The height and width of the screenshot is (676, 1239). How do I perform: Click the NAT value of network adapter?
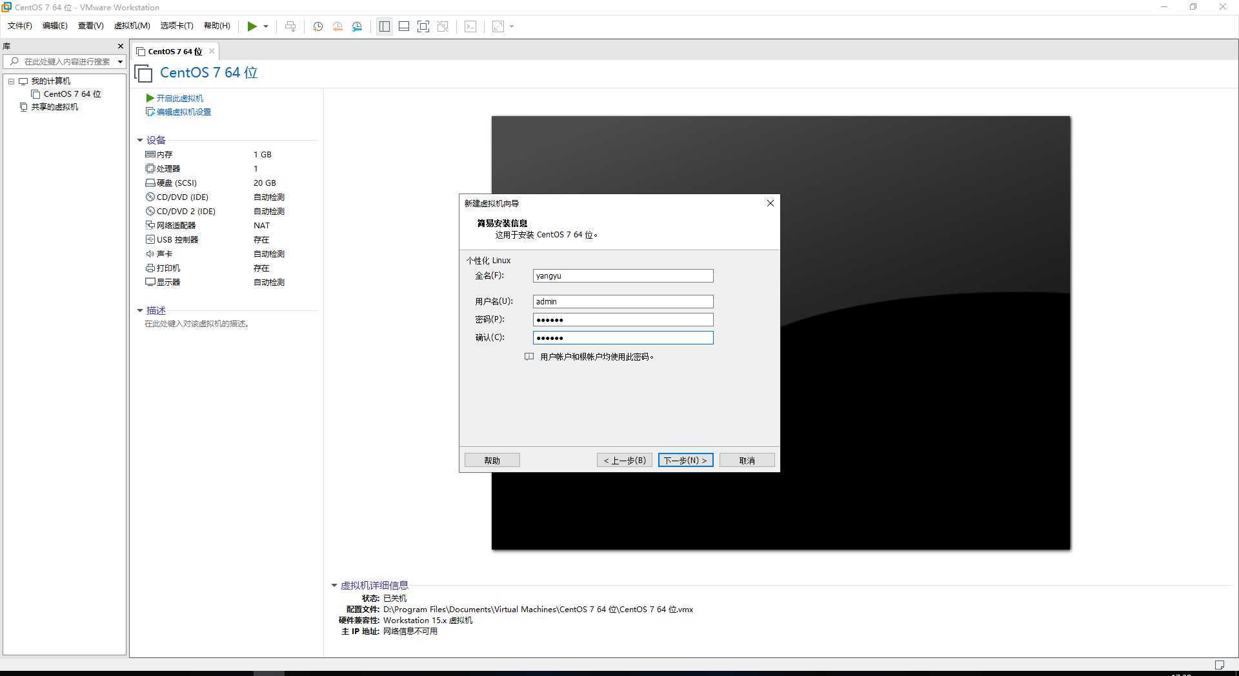coord(261,226)
